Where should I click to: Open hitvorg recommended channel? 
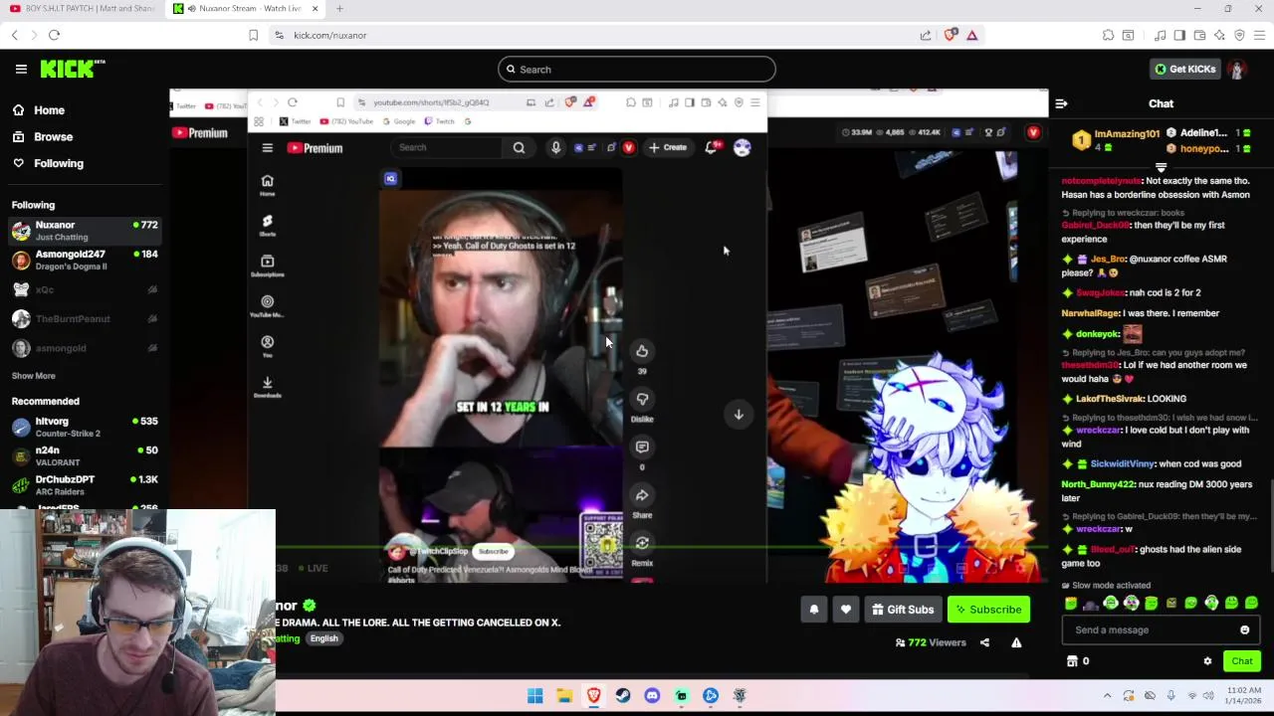[85, 427]
